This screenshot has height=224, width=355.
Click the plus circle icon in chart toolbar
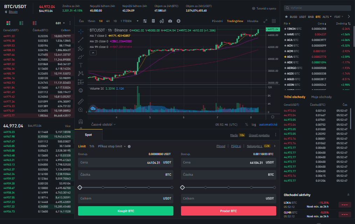click(179, 21)
